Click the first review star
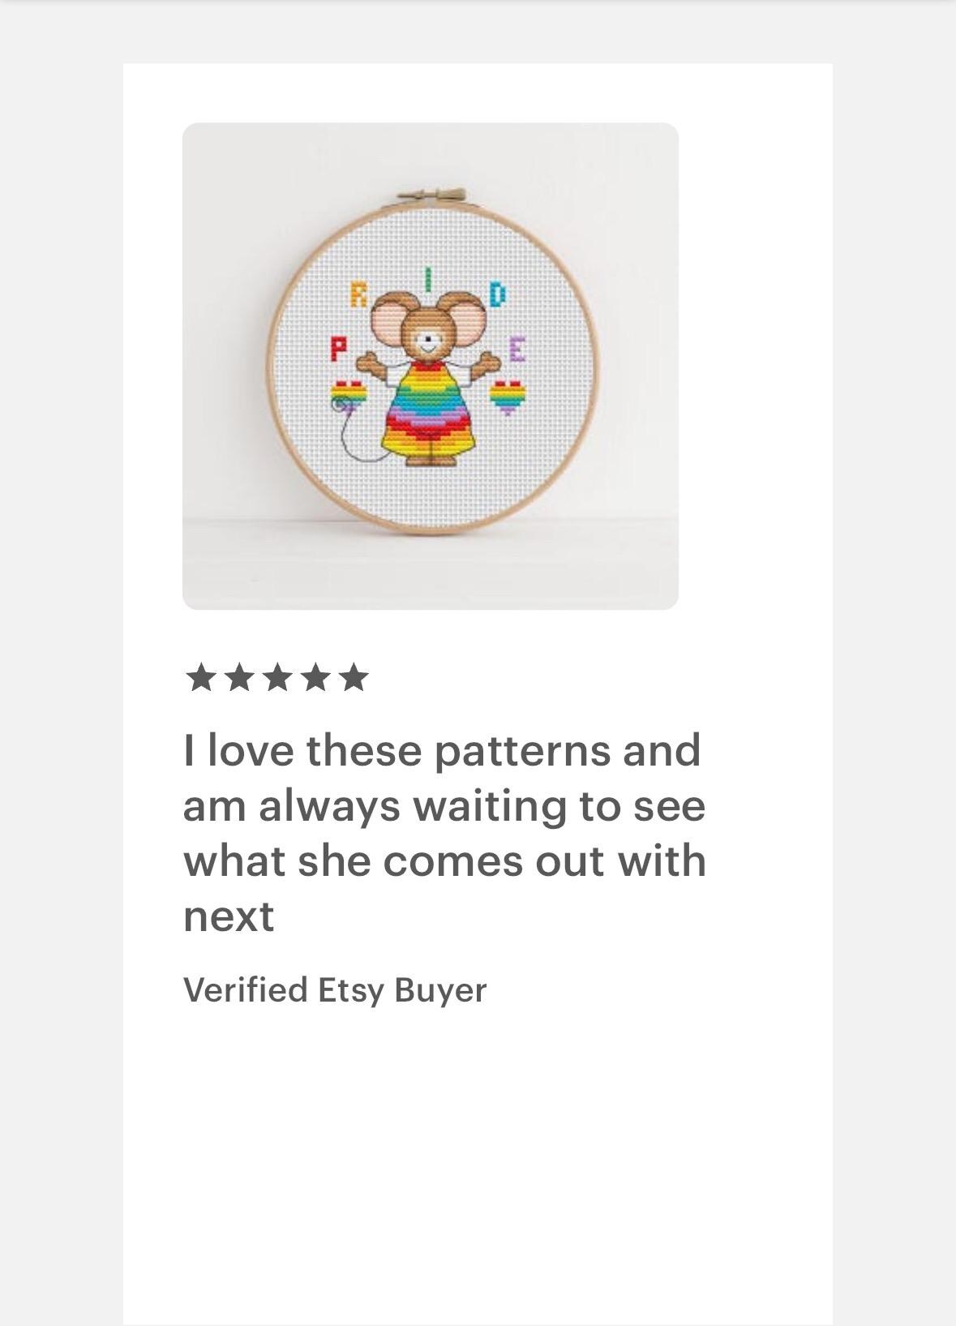The width and height of the screenshot is (956, 1326). 200,677
